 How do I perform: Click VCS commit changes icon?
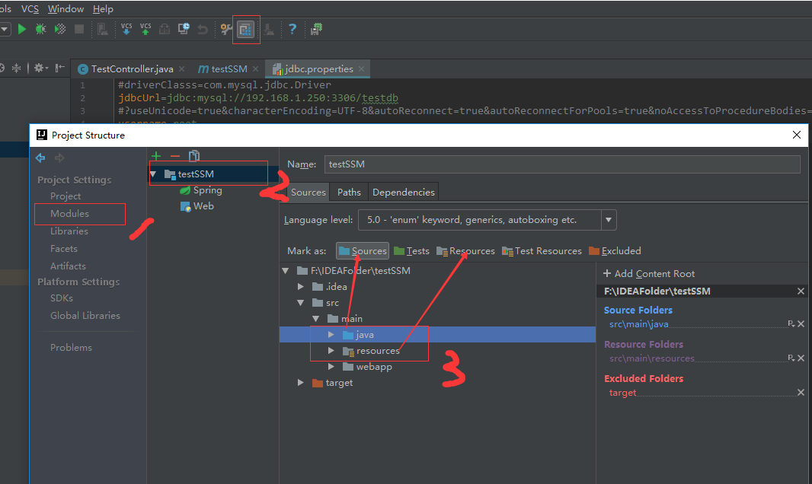click(145, 29)
